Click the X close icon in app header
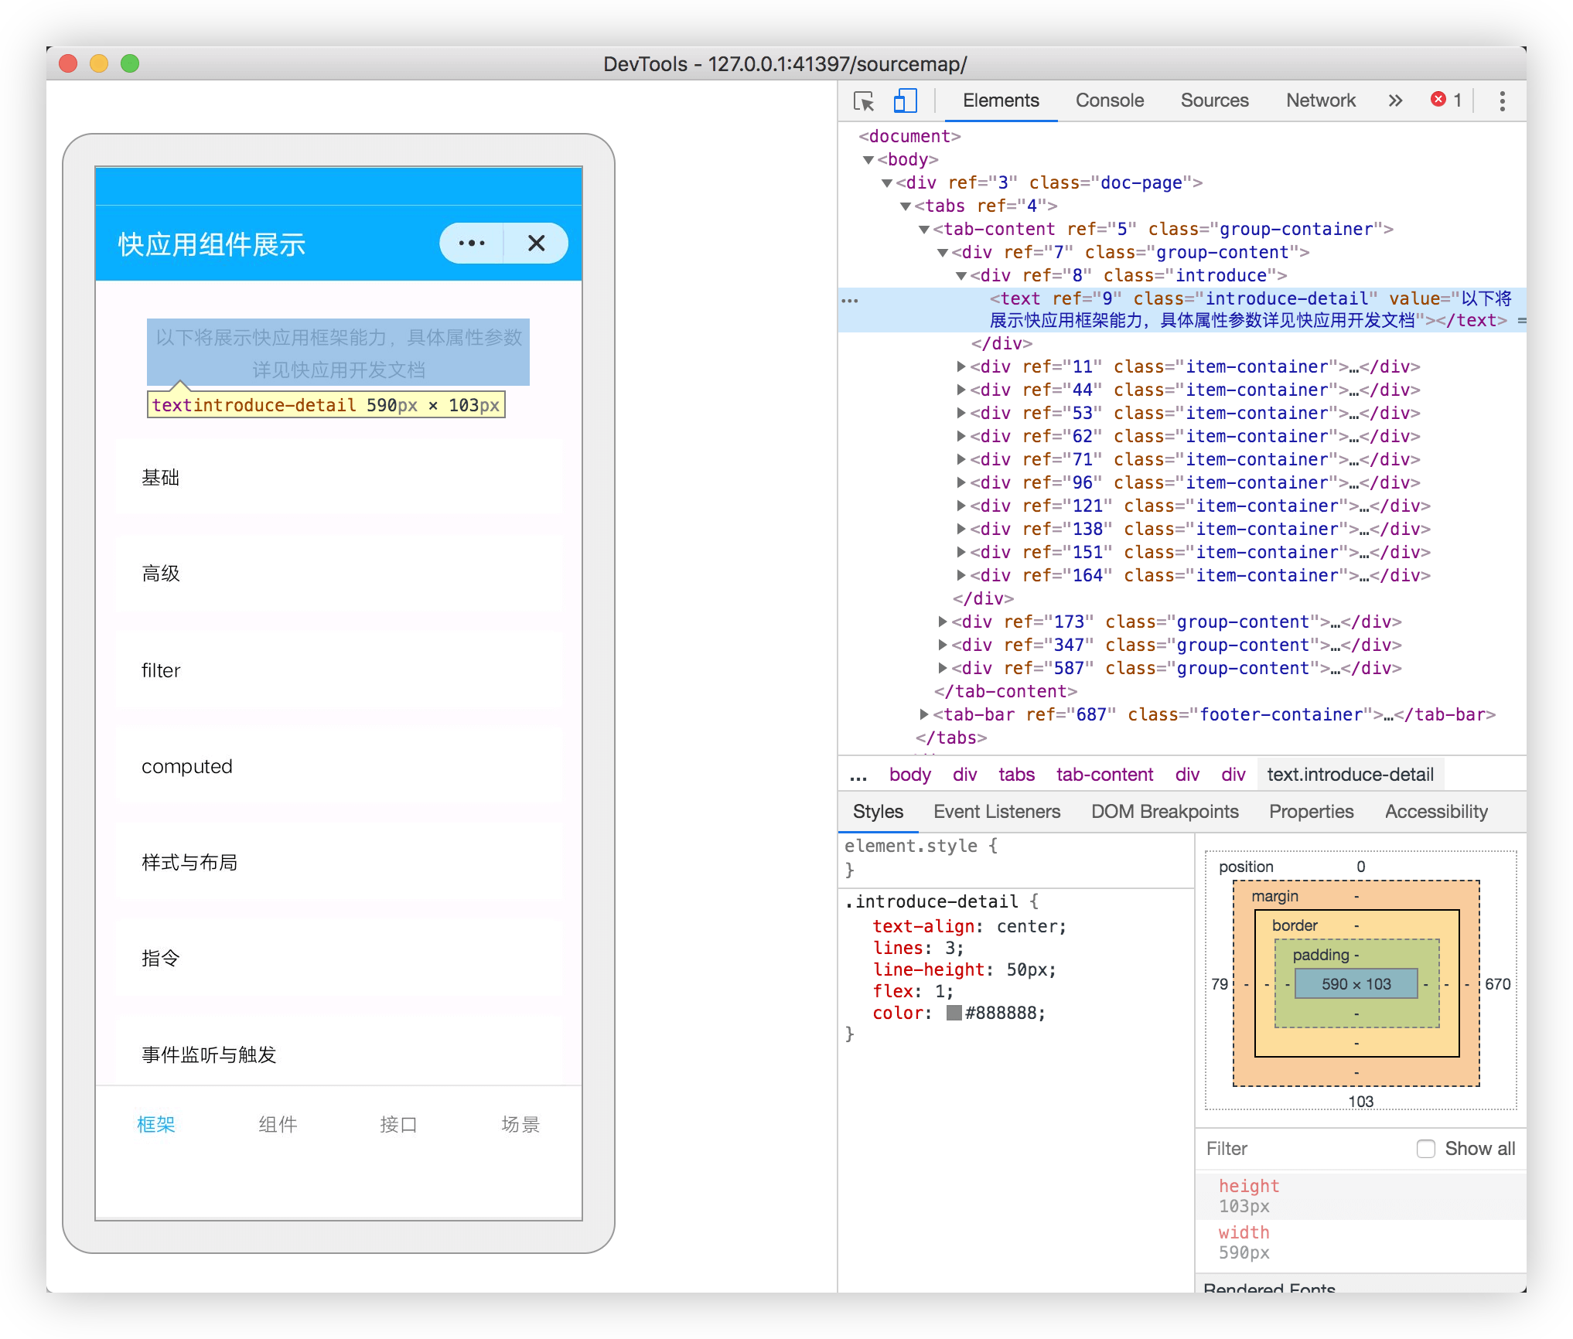The width and height of the screenshot is (1573, 1339). point(536,244)
